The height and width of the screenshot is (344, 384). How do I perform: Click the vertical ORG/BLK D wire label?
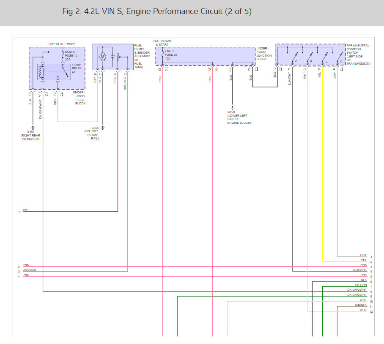125,82
